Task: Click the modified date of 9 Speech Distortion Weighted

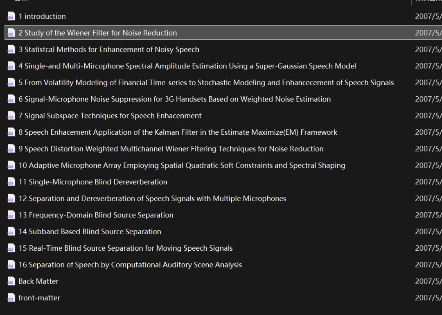Action: pyautogui.click(x=428, y=149)
